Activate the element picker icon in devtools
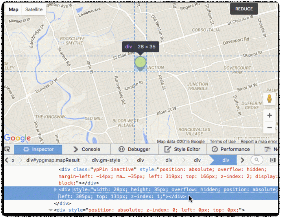 [x=7, y=149]
